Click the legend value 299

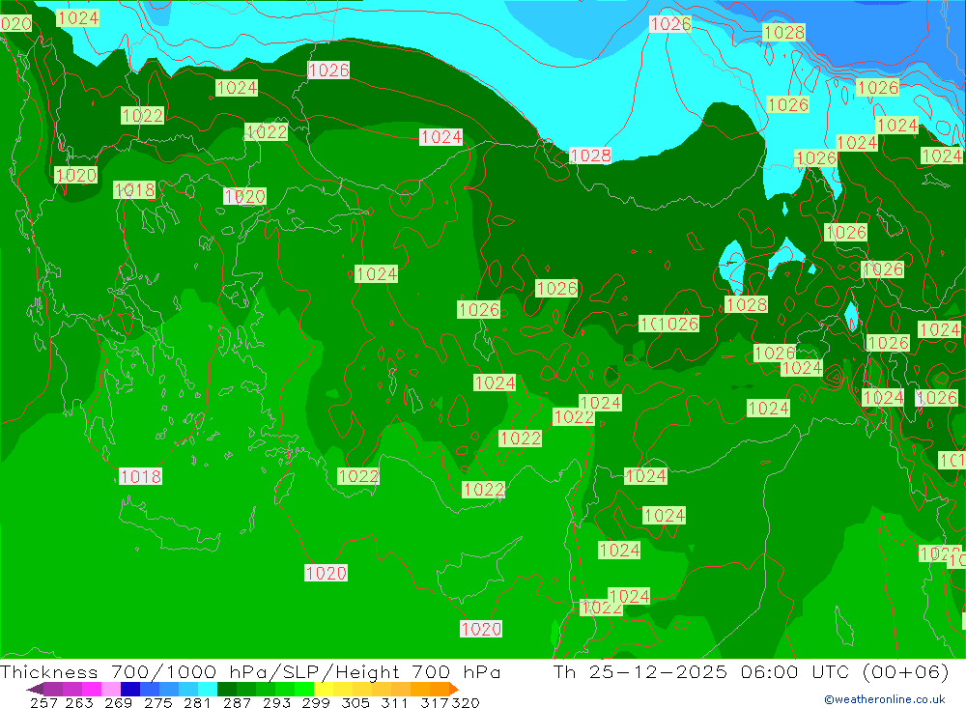[316, 702]
